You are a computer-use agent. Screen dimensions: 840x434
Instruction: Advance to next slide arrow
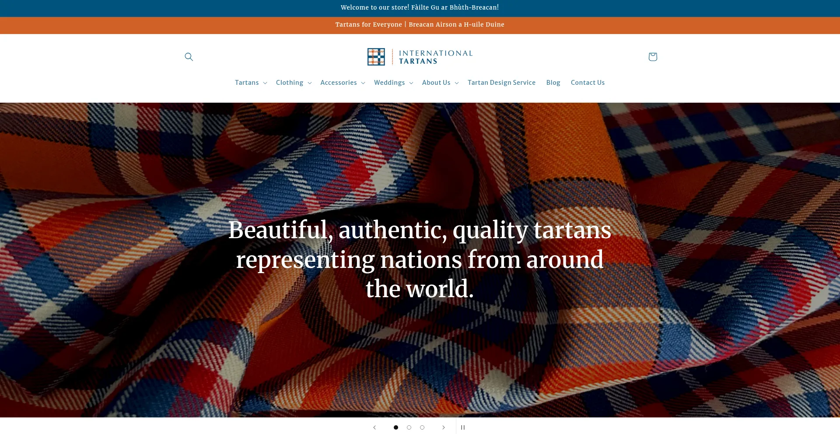(x=443, y=427)
